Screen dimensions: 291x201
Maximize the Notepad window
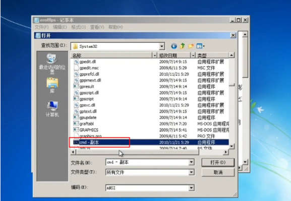pos(239,20)
